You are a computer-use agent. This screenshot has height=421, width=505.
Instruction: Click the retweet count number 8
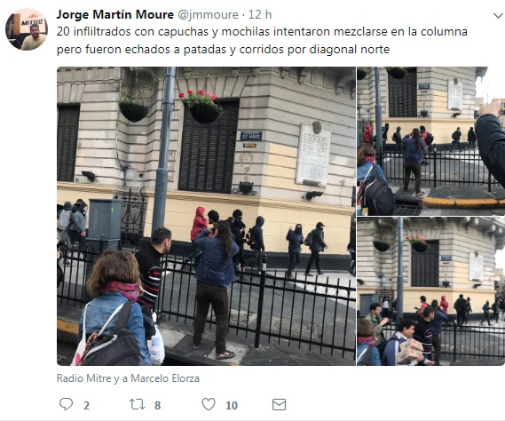coord(157,405)
